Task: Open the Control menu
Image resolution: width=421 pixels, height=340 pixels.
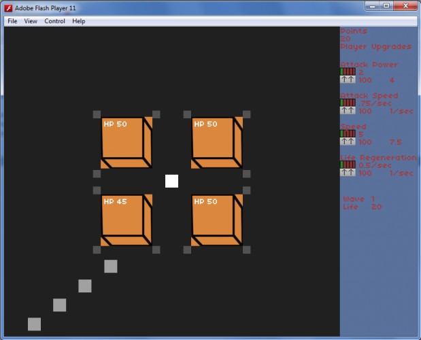Action: click(55, 21)
